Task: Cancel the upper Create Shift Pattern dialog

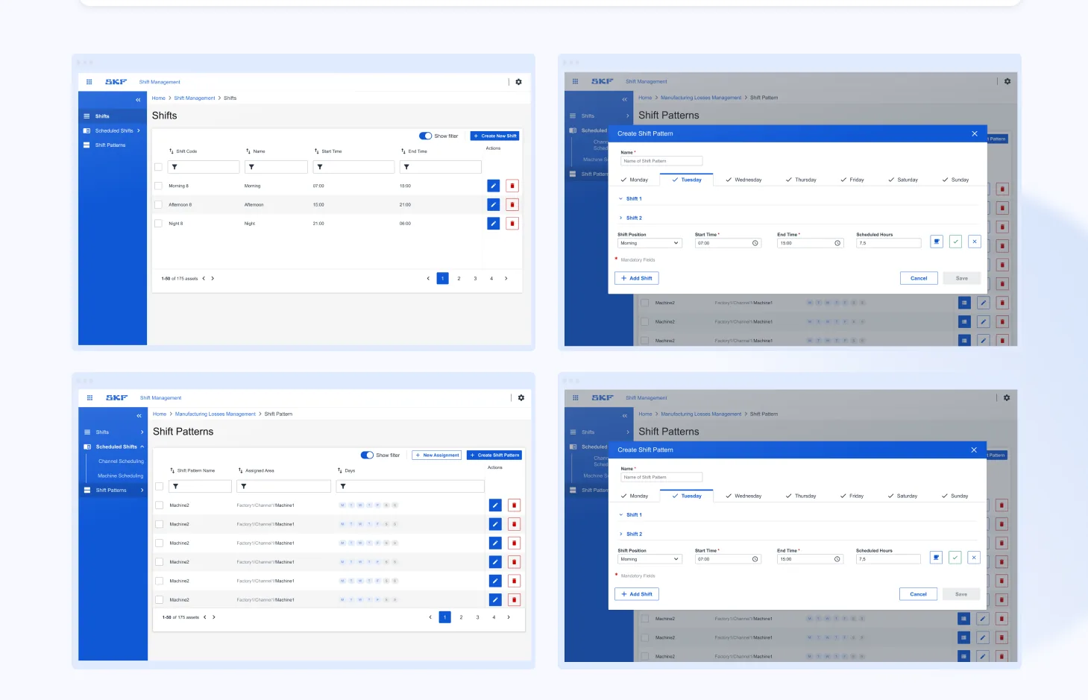Action: (x=919, y=278)
